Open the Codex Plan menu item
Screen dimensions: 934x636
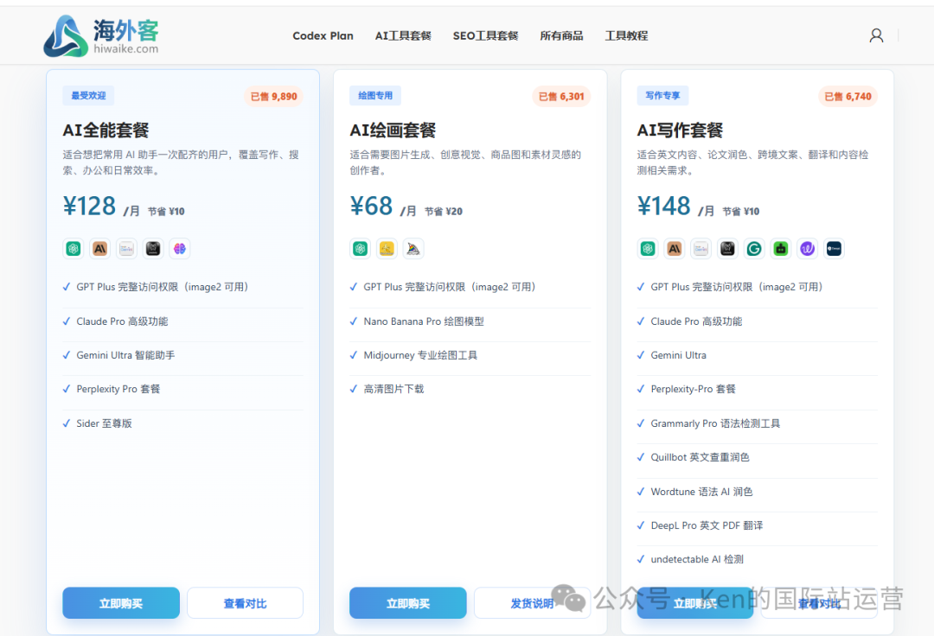click(x=323, y=35)
